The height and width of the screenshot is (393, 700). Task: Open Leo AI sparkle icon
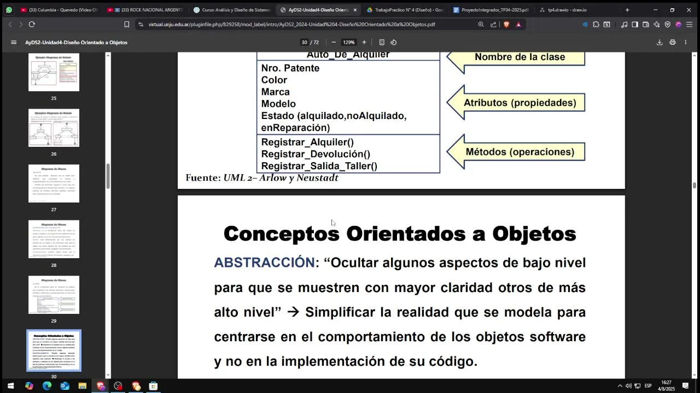(657, 24)
